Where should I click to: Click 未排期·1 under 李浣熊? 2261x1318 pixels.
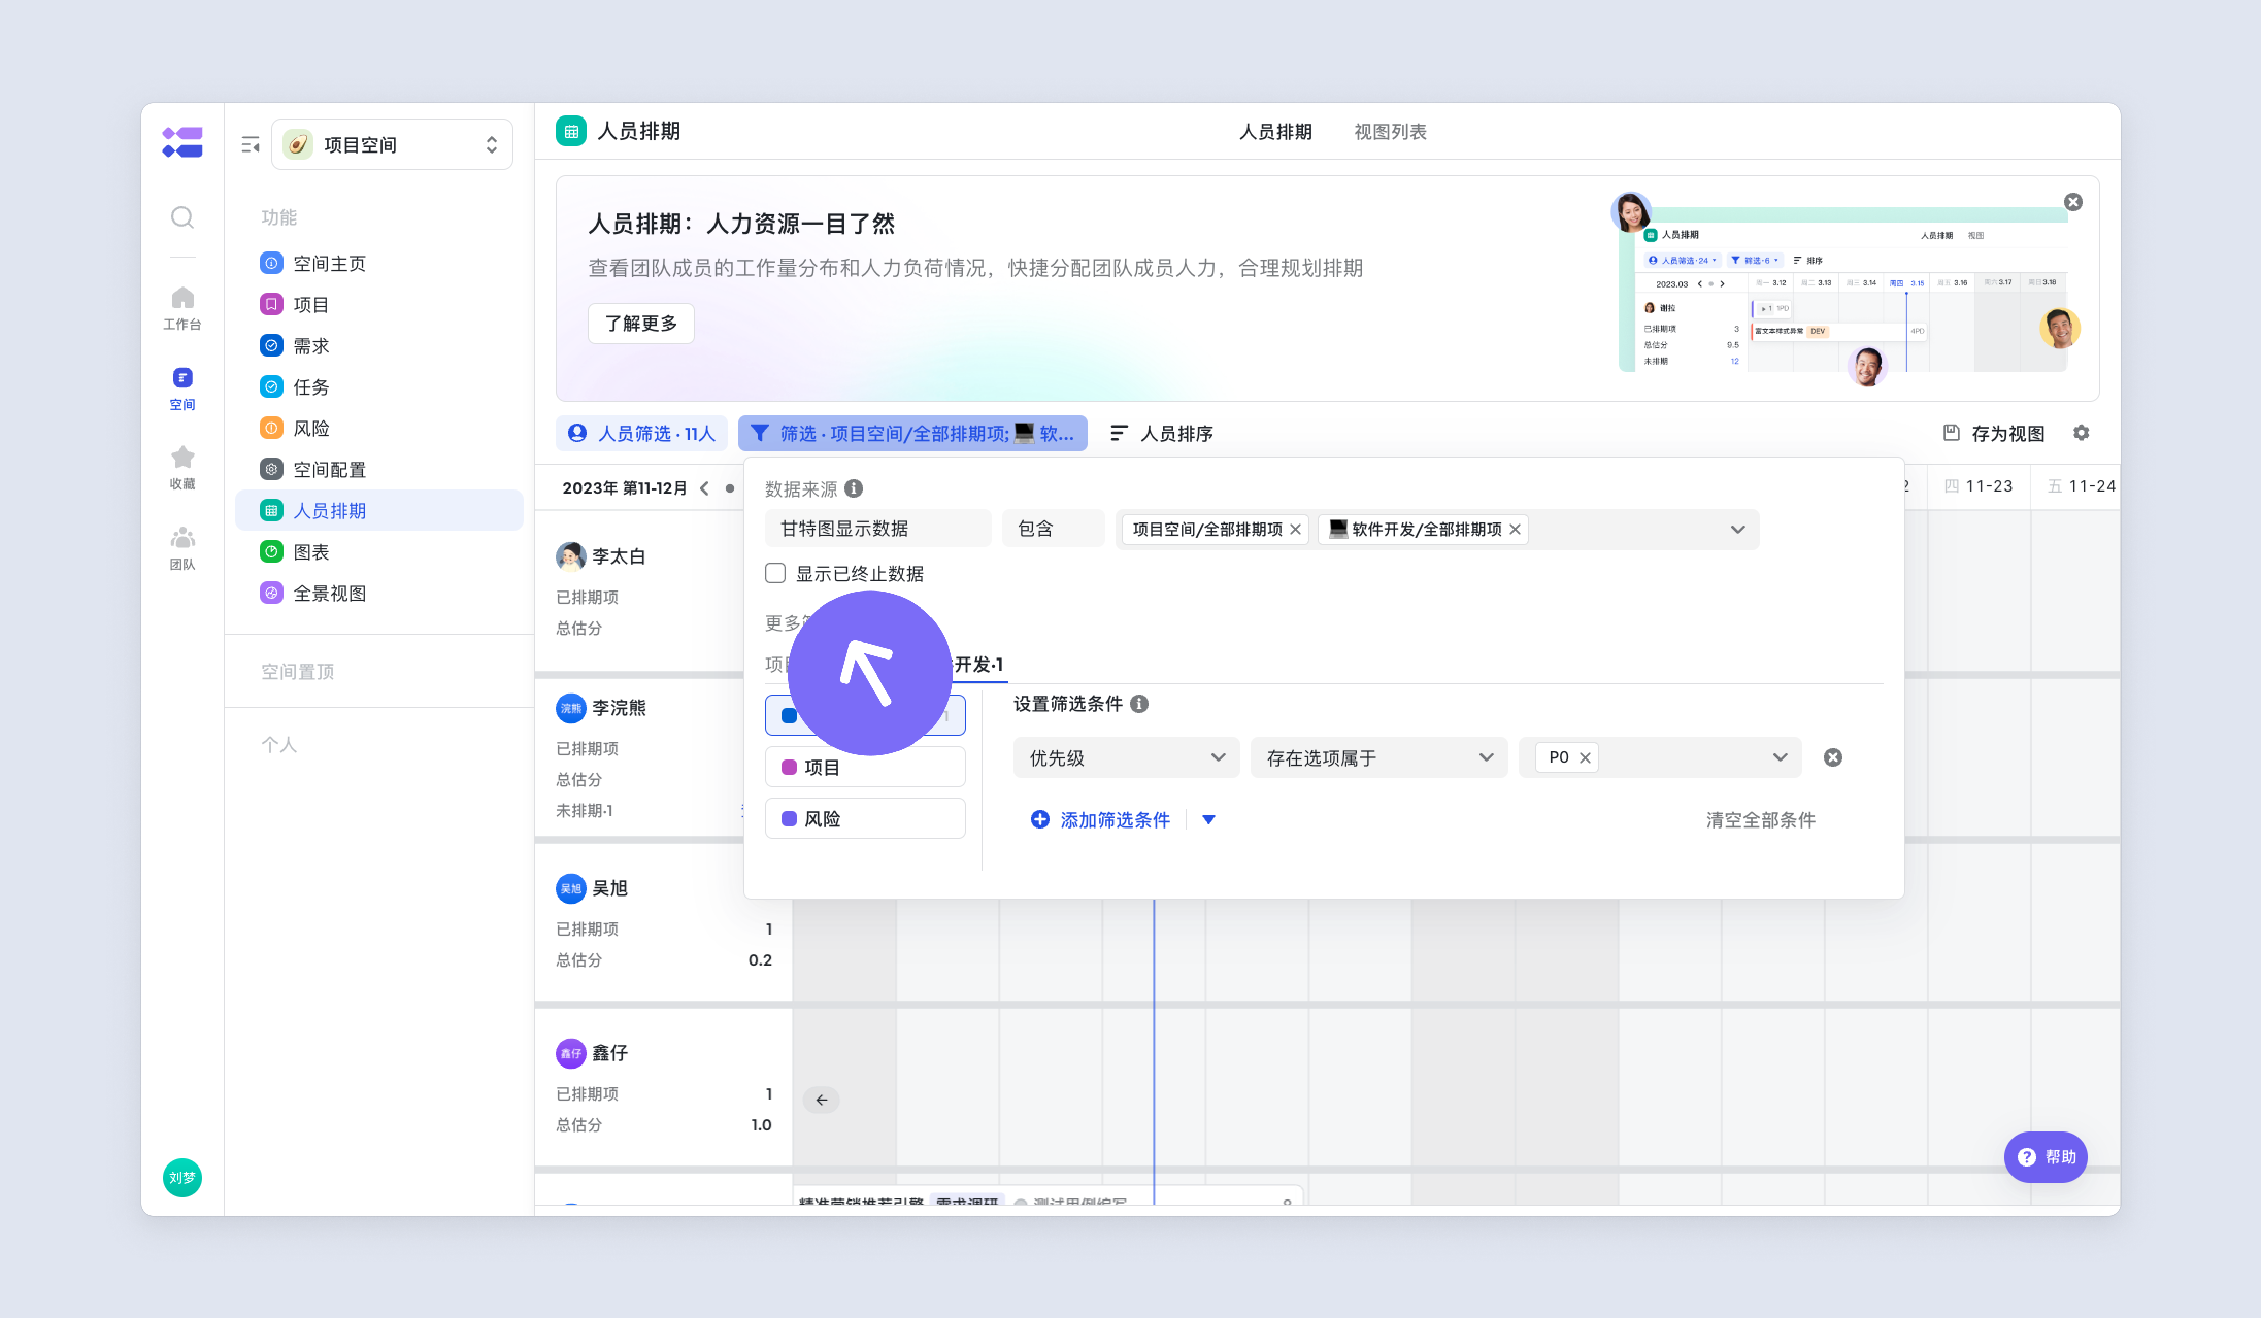coord(584,810)
